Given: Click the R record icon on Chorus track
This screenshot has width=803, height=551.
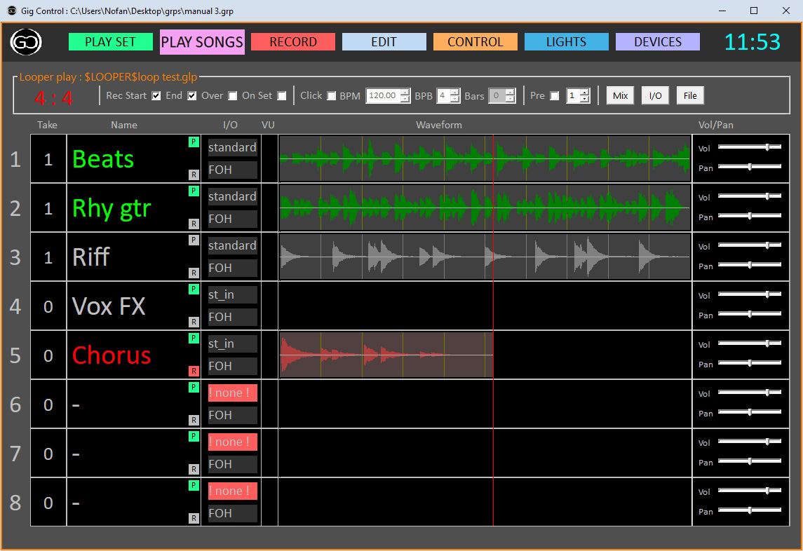Looking at the screenshot, I should coord(194,372).
